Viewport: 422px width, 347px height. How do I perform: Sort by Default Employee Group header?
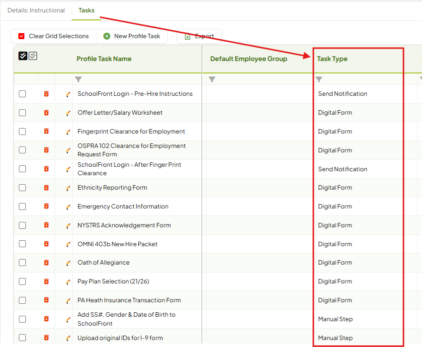(249, 59)
